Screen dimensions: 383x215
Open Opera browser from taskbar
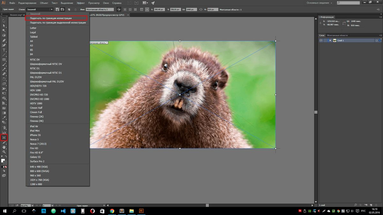(x=92, y=211)
